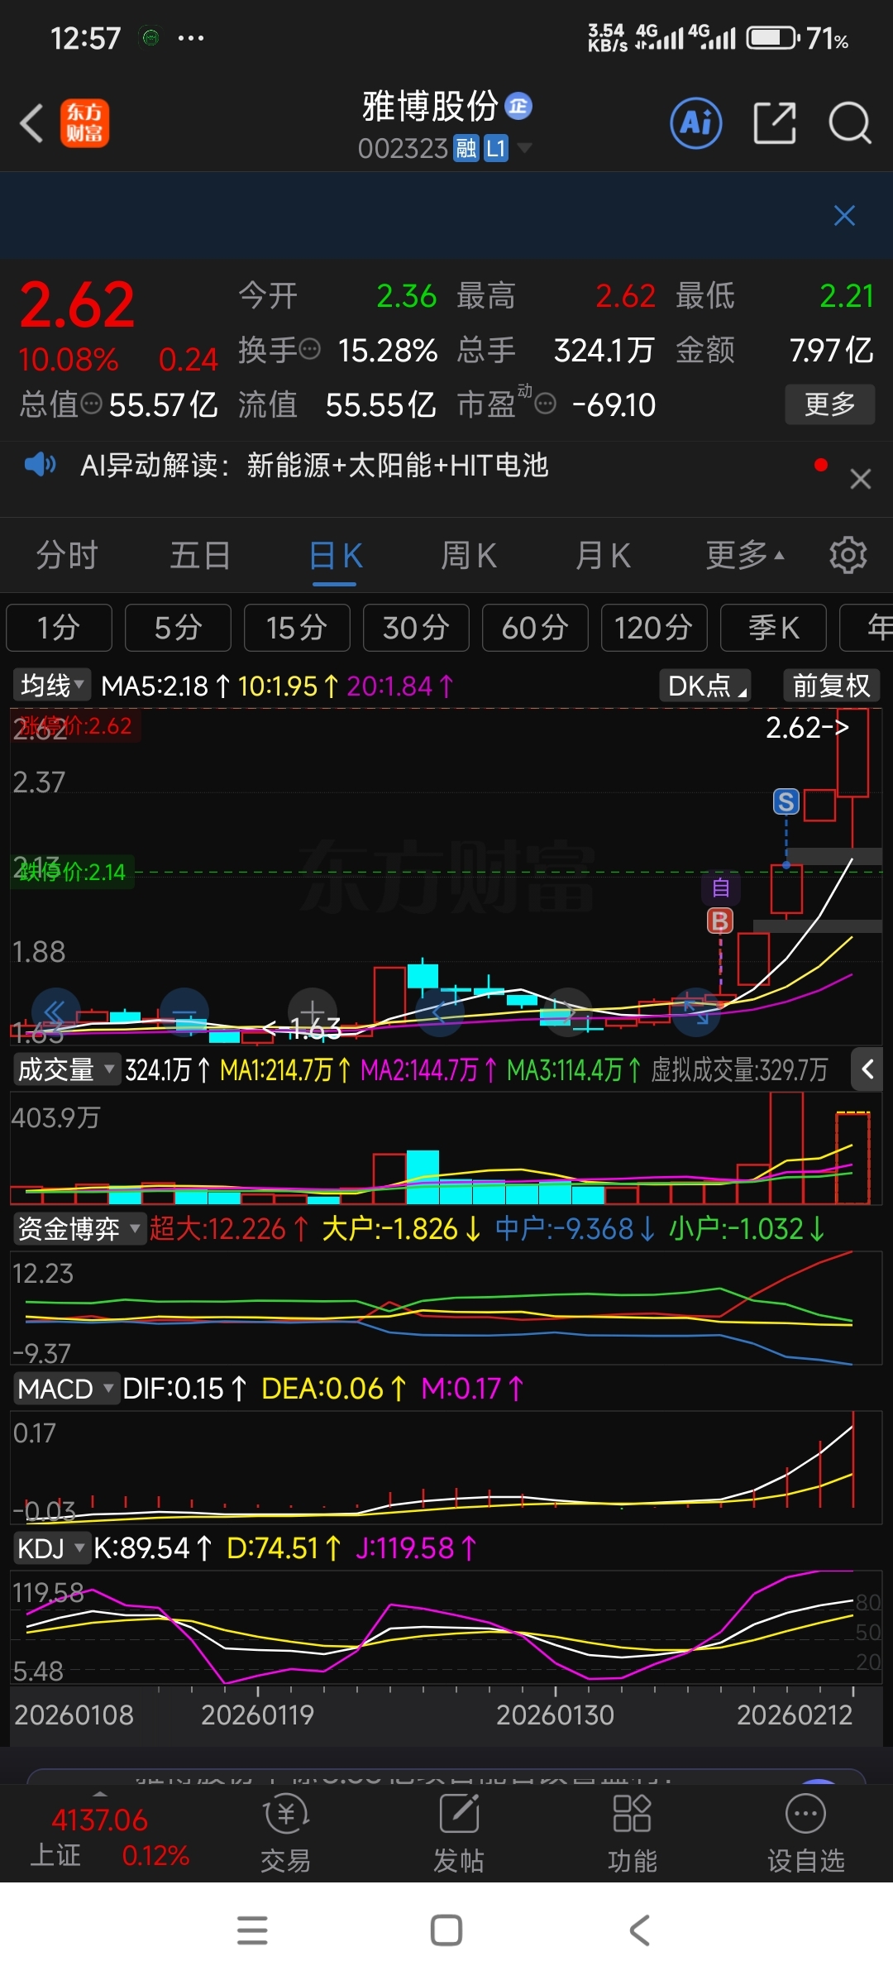Tap the fast-left double arrow chart button
The width and height of the screenshot is (893, 1985).
click(55, 1011)
